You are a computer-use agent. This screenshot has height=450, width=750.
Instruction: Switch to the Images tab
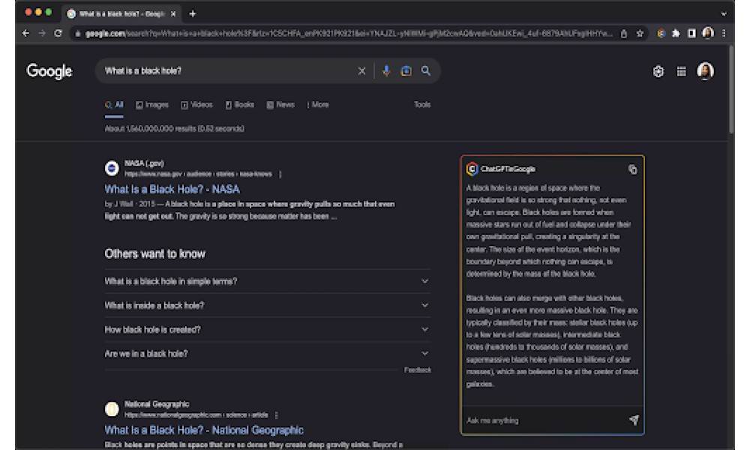point(152,105)
